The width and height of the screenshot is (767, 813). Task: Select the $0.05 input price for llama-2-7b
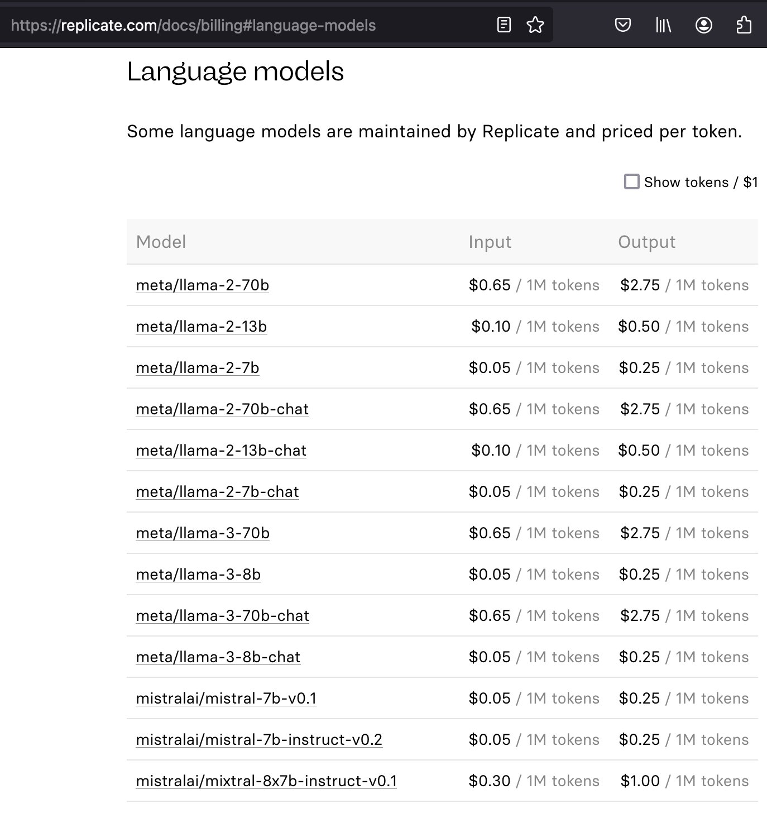pos(490,368)
